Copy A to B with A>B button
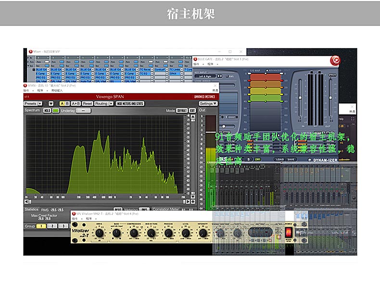This screenshot has width=380, height=282. click(x=76, y=103)
